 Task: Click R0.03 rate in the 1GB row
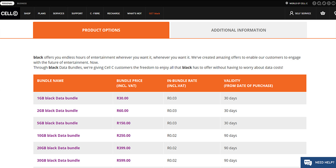click(x=172, y=98)
